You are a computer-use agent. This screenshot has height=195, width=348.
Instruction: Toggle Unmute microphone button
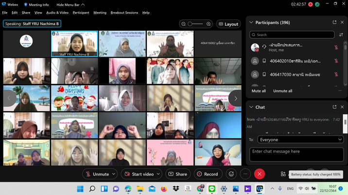coord(97,174)
